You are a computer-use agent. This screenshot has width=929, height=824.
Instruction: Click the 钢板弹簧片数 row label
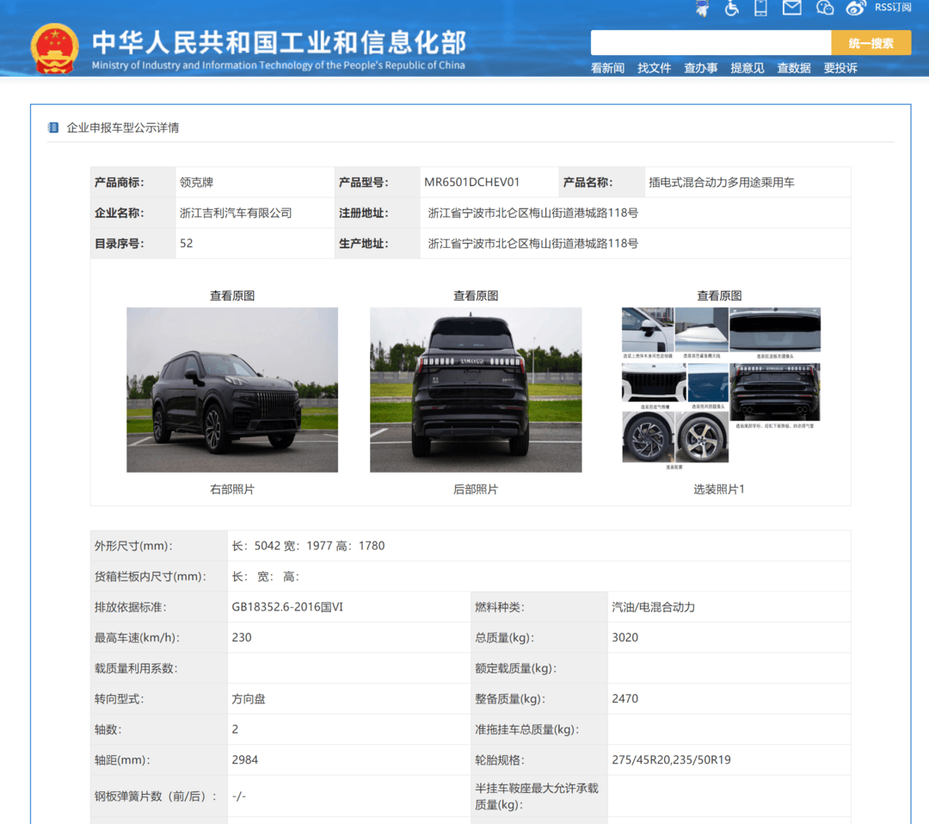[x=155, y=796]
